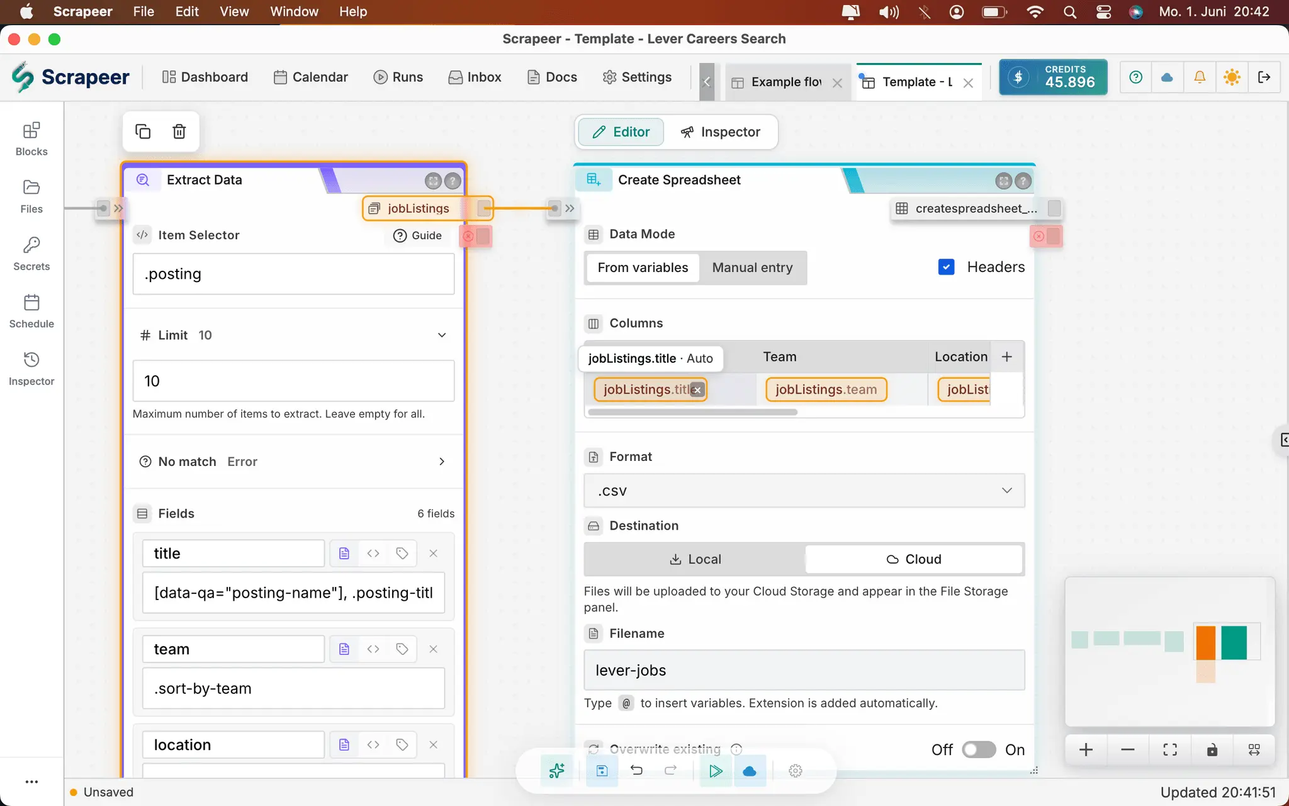
Task: Open the Format .csv dropdown
Action: (804, 491)
